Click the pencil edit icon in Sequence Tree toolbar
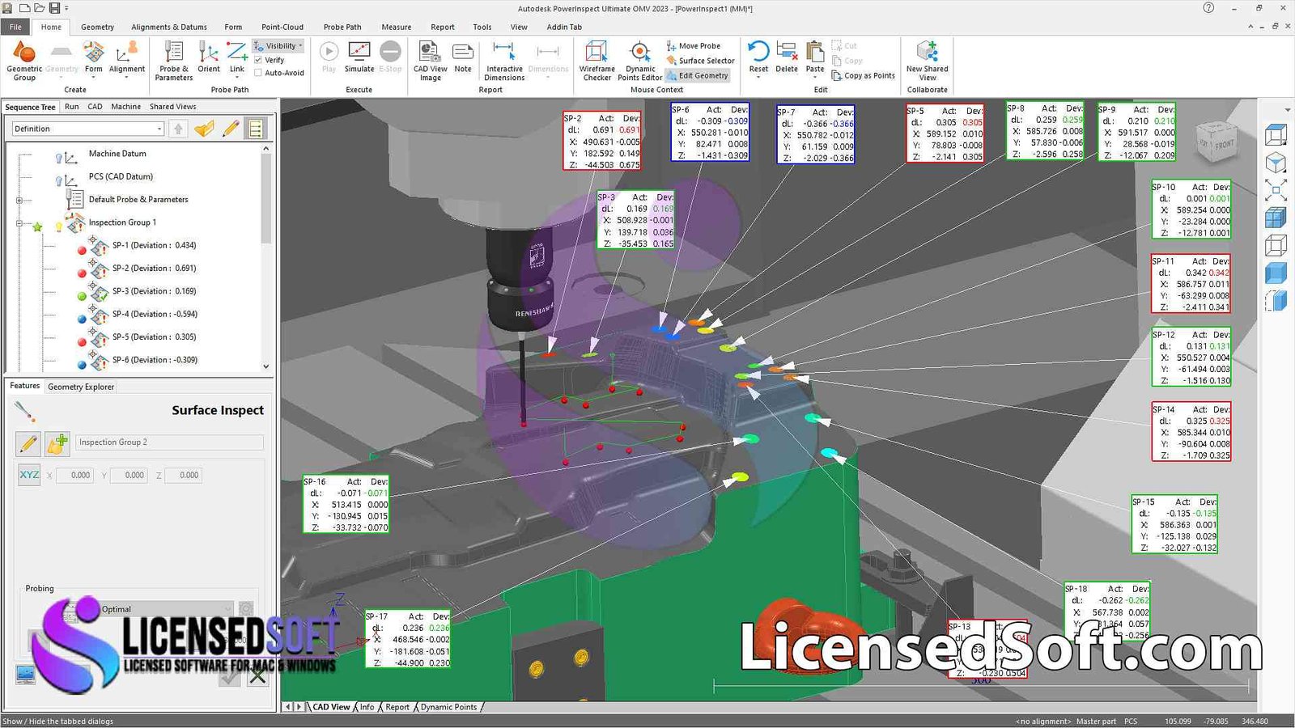1295x728 pixels. [x=231, y=129]
